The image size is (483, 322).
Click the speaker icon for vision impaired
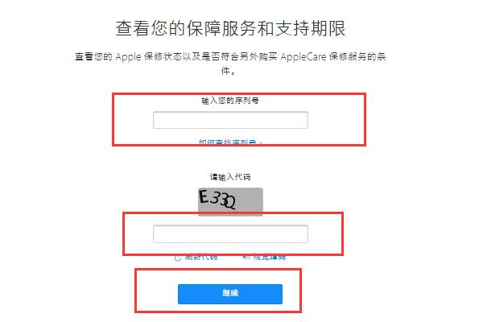pos(246,257)
